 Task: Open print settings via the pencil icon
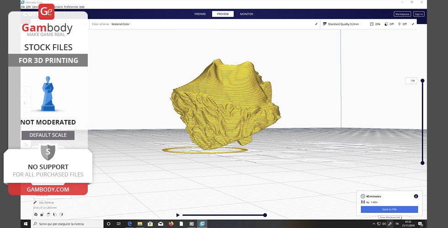pyautogui.click(x=412, y=24)
